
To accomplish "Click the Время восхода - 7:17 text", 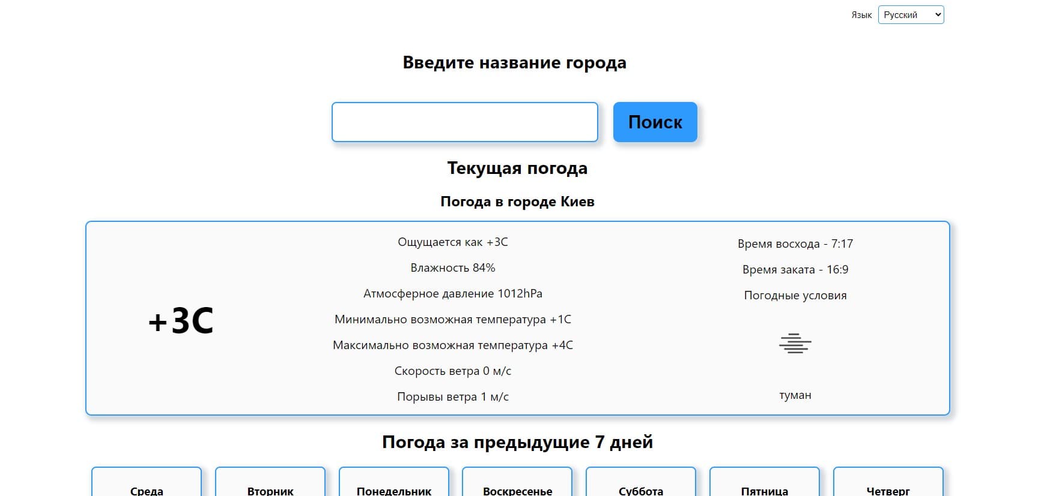I will 795,244.
